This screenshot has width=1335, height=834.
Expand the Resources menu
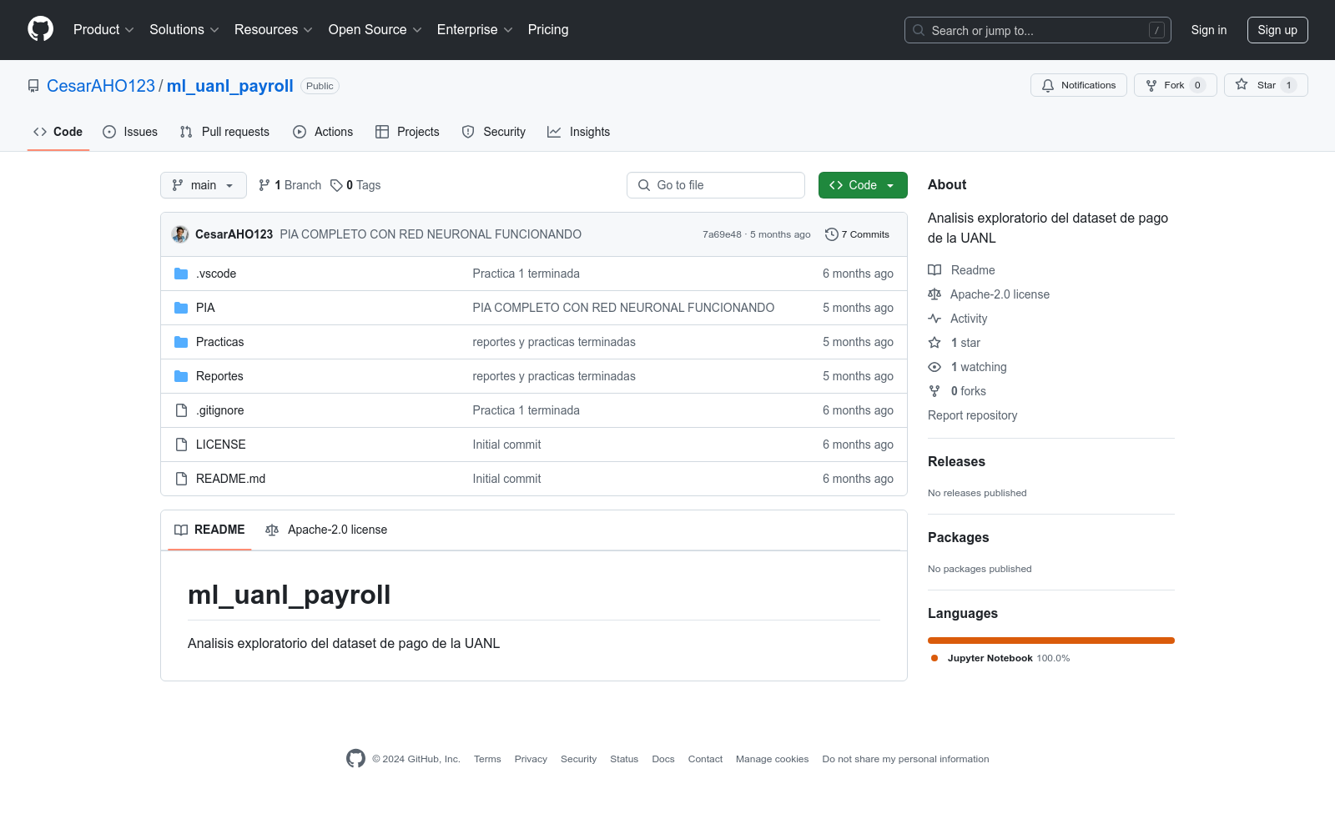(x=274, y=30)
